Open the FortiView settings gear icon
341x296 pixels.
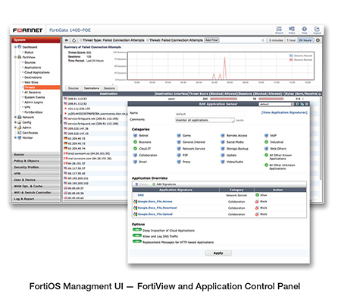tap(318, 40)
